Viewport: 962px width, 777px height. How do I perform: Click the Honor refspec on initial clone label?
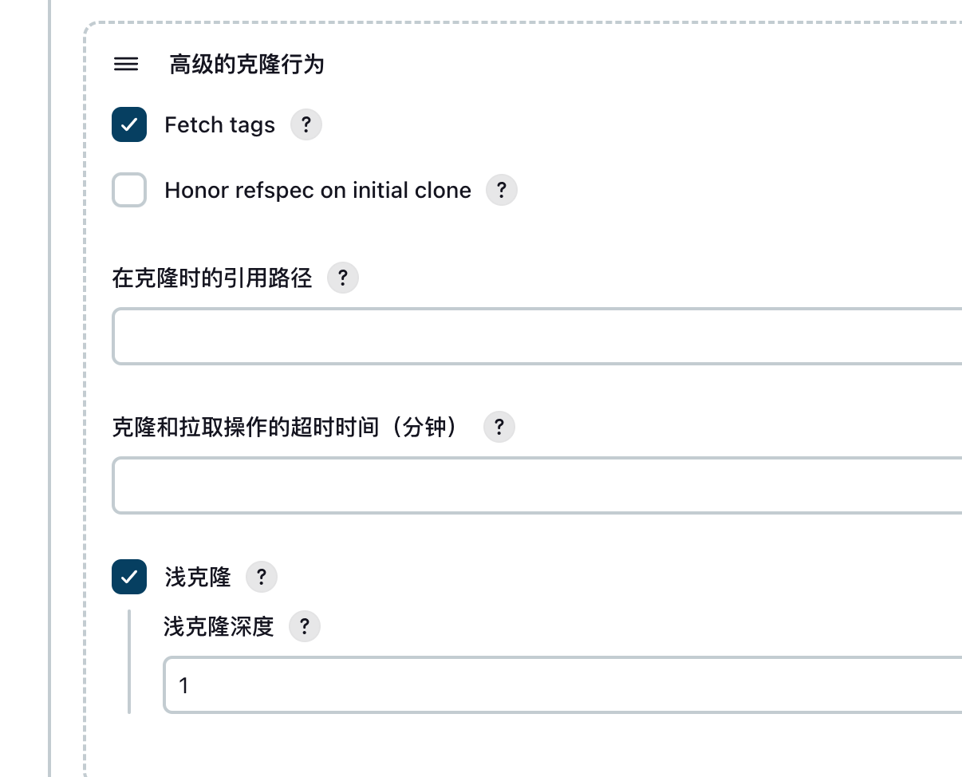click(x=317, y=191)
